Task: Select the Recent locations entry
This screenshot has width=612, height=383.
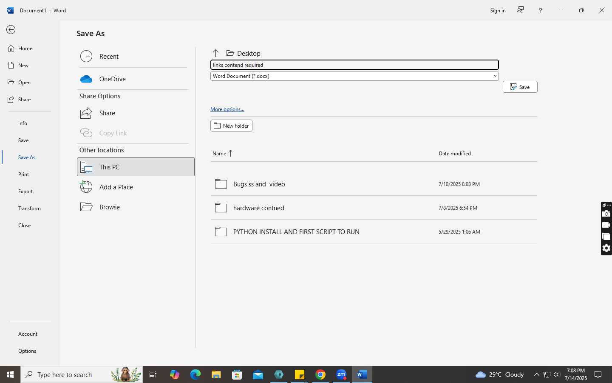Action: pyautogui.click(x=136, y=56)
